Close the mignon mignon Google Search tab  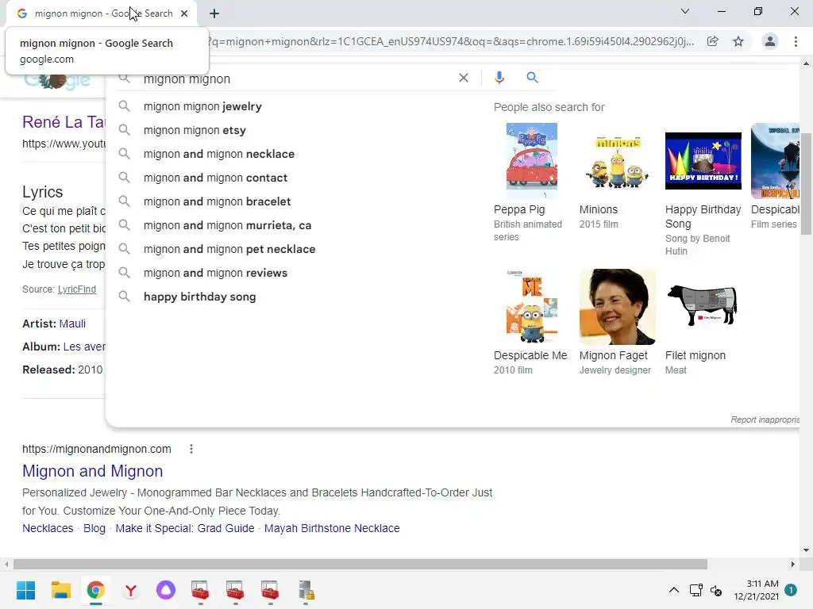coord(184,13)
